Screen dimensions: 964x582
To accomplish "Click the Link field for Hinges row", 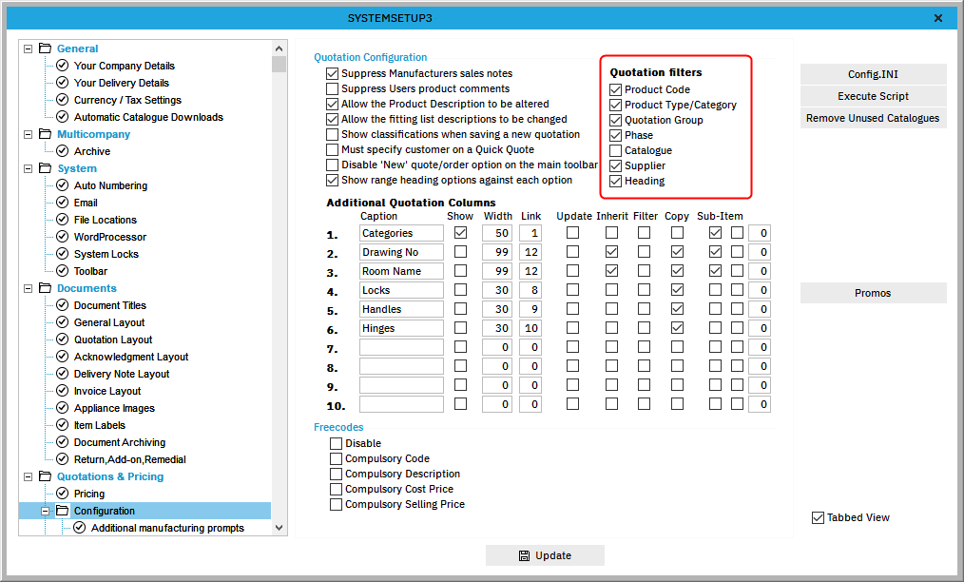I will 530,328.
